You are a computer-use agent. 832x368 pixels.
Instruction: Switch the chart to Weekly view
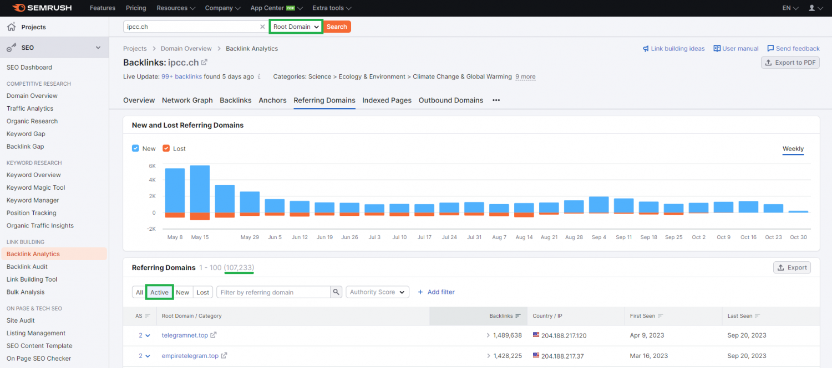pyautogui.click(x=793, y=149)
